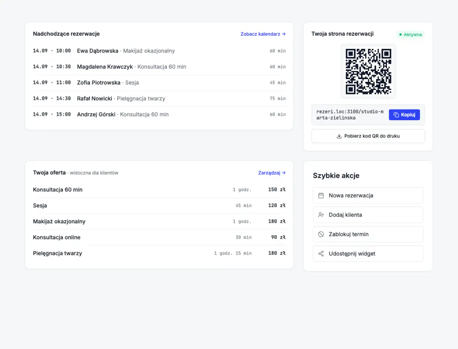This screenshot has height=349, width=458.
Task: Copy booking URL with Kopiuj button
Action: tap(404, 115)
